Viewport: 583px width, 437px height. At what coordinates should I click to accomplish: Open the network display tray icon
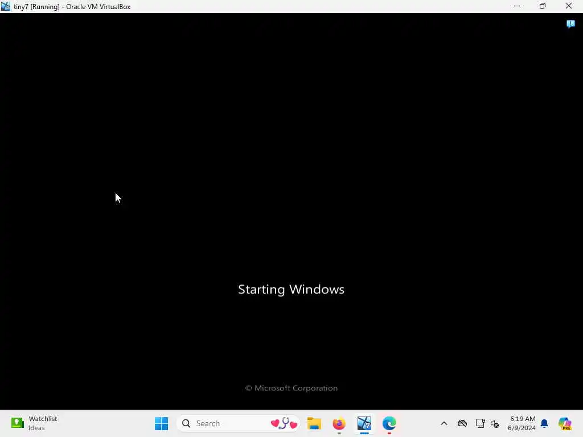(x=480, y=423)
